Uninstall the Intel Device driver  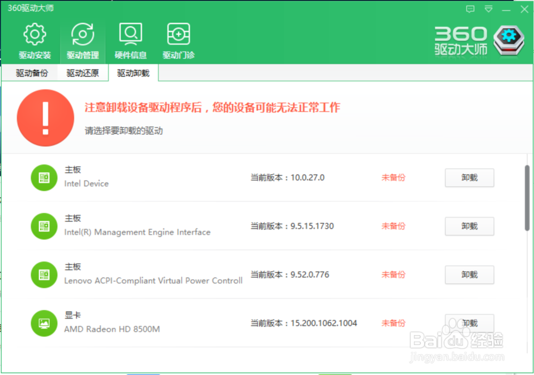pyautogui.click(x=469, y=178)
